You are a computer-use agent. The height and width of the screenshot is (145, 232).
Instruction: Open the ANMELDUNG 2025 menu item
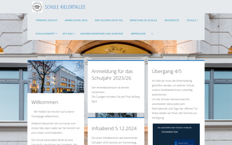click(76, 20)
